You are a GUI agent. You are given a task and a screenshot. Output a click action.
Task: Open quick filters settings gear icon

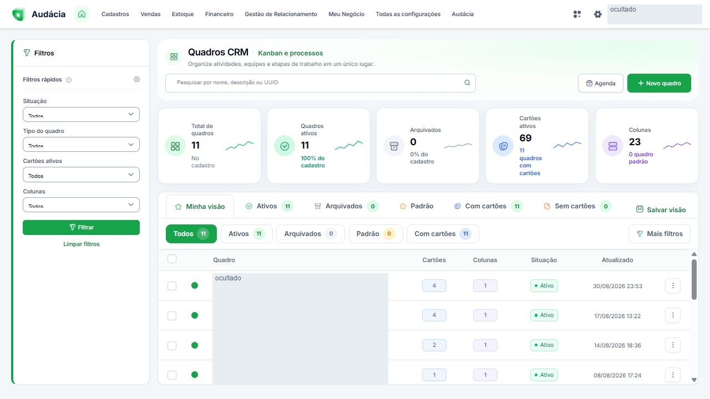136,79
